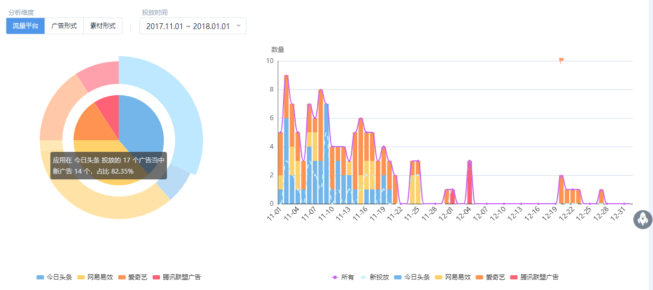Image resolution: width=653 pixels, height=290 pixels.
Task: Select the 流量平台 tab
Action: pyautogui.click(x=25, y=26)
